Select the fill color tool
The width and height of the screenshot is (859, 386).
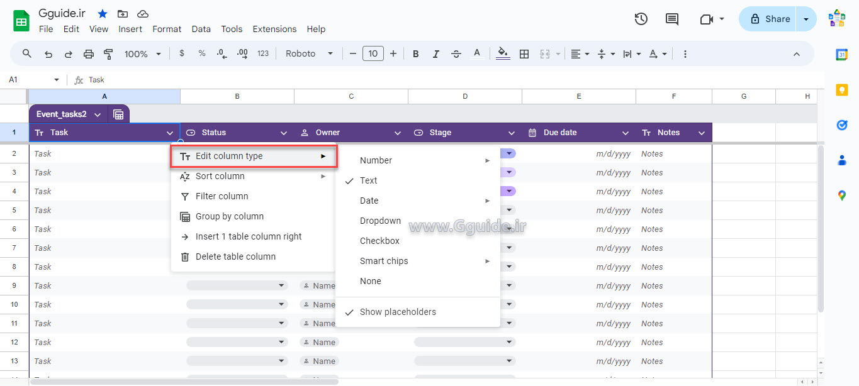(x=502, y=53)
